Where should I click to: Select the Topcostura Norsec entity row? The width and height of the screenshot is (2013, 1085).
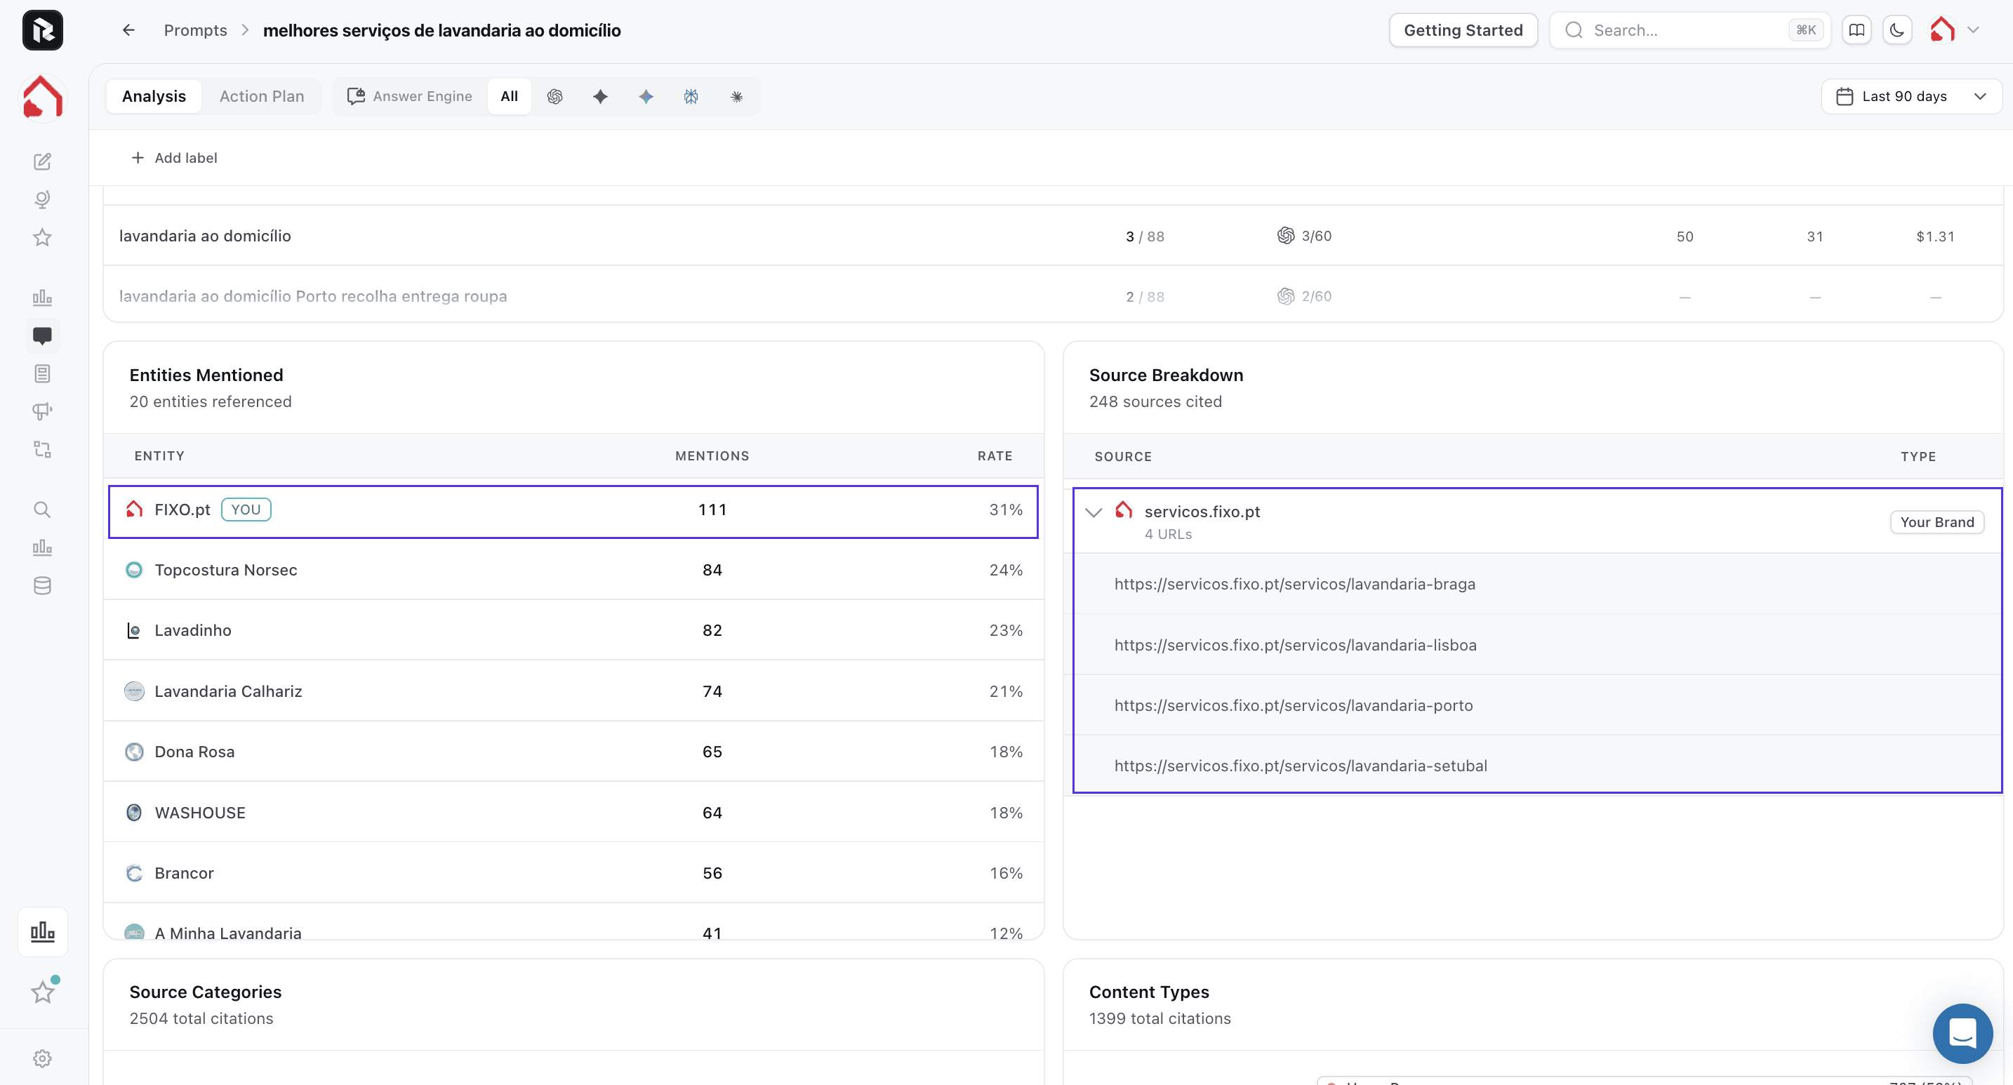(x=573, y=571)
